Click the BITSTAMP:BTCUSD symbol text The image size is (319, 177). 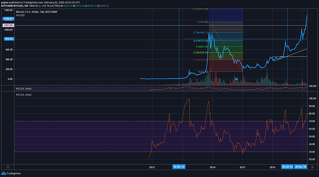coord(12,6)
